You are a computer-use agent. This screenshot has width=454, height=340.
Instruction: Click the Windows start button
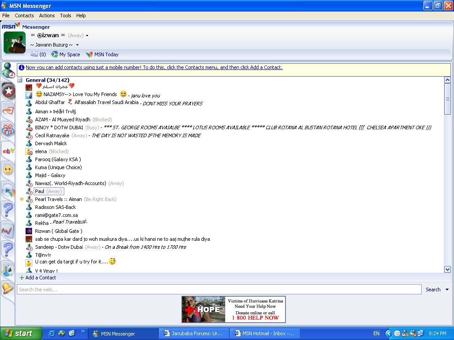tap(20, 333)
